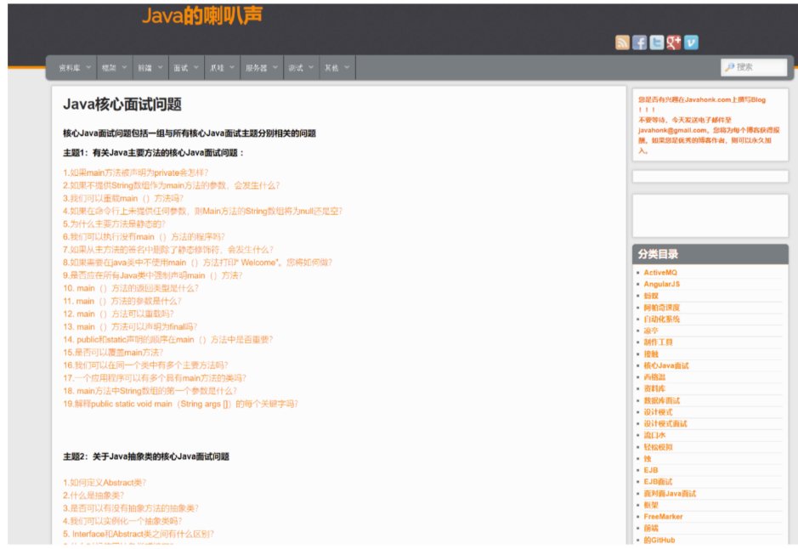798x549 pixels.
Task: Expand the 前端 navigation bar menu
Action: coord(150,68)
